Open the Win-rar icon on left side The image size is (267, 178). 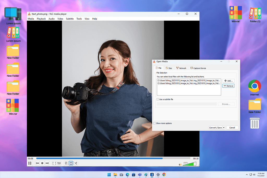click(x=13, y=107)
